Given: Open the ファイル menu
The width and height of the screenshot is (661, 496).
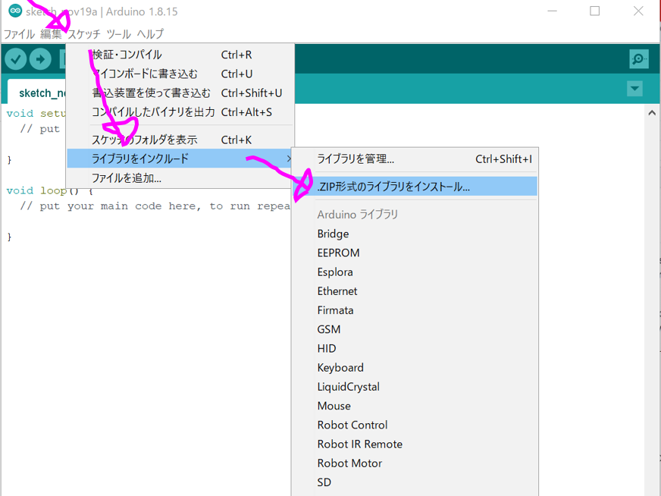Looking at the screenshot, I should click(19, 34).
